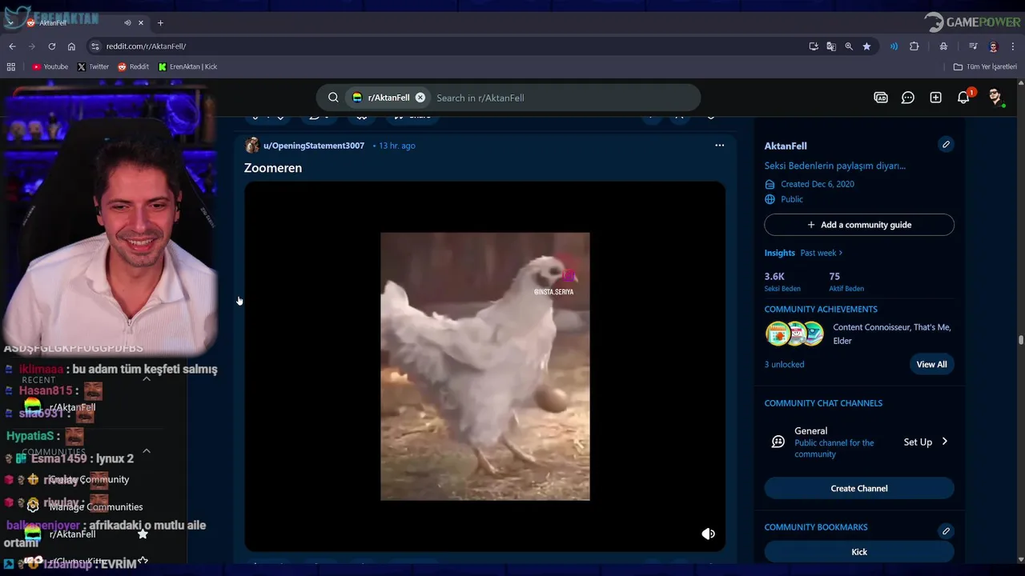Open u/OpeningStatement3007 profile
This screenshot has height=576, width=1025.
314,146
